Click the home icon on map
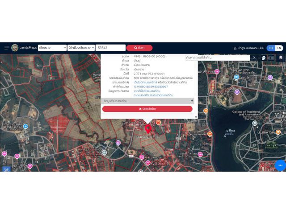 pos(264,58)
